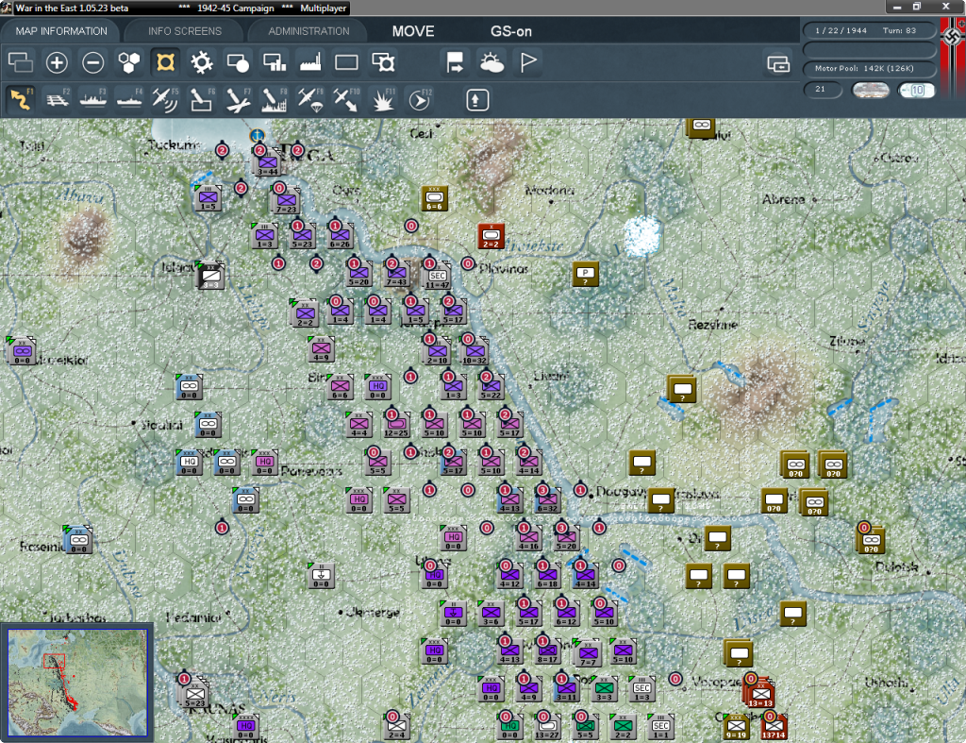Minimize the War in the East window

pyautogui.click(x=897, y=7)
